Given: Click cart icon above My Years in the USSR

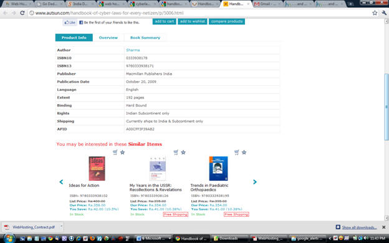Looking at the screenshot, I should tap(176, 152).
